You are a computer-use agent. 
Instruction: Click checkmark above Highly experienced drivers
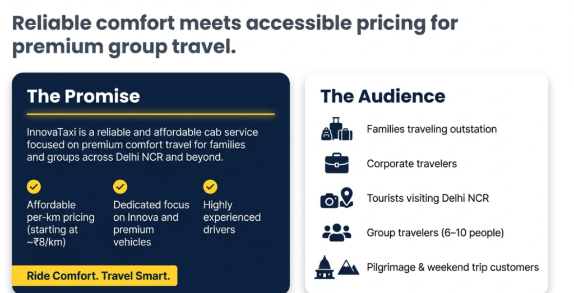210,187
